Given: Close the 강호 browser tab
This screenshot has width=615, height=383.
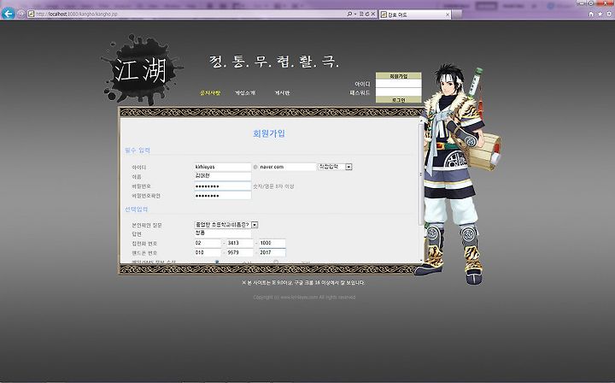Looking at the screenshot, I should click(x=447, y=15).
